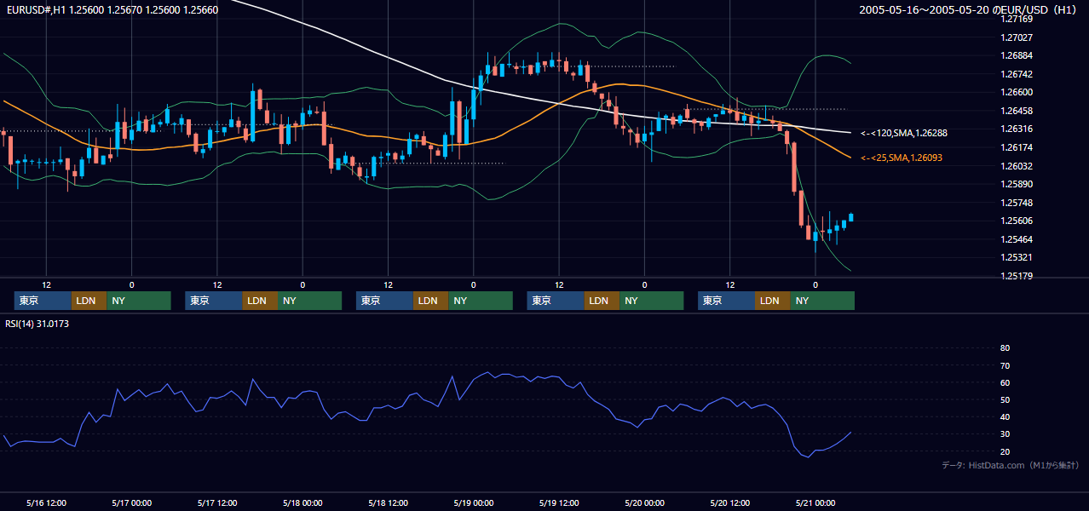This screenshot has width=1089, height=511.
Task: Click the RSI scale level 80
Action: click(1005, 348)
